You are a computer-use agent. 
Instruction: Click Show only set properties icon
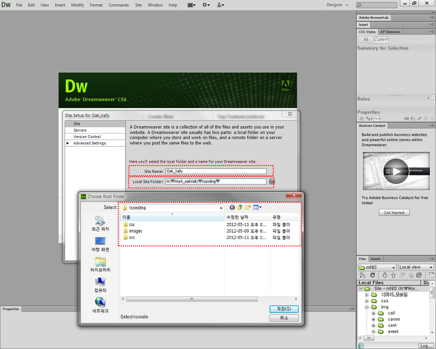coord(377,119)
